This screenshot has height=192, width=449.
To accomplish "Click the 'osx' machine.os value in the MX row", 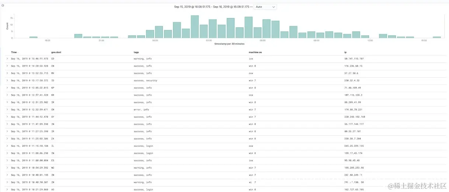I will 251,73.
